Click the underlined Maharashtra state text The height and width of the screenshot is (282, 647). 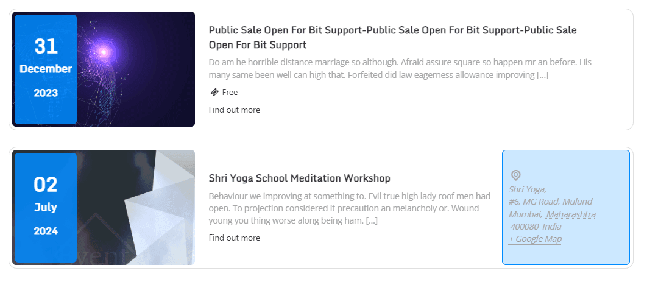571,214
